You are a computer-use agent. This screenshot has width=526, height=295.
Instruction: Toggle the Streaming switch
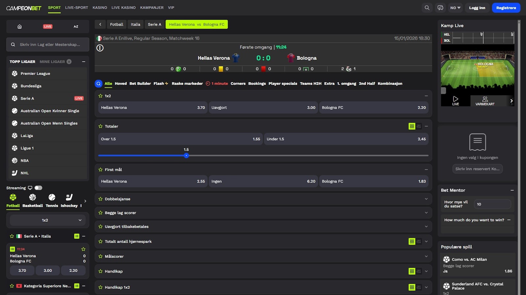[38, 188]
